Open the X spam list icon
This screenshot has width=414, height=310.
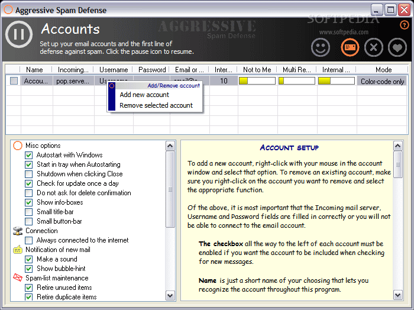coord(374,47)
